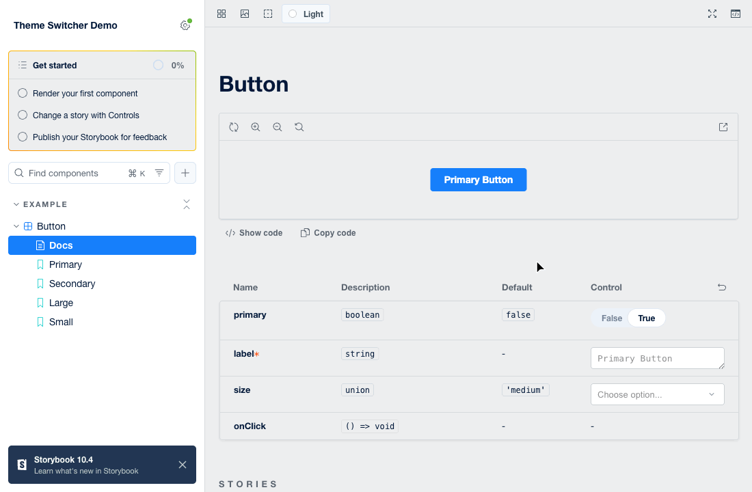Edit the label Primary Button text field

point(657,358)
